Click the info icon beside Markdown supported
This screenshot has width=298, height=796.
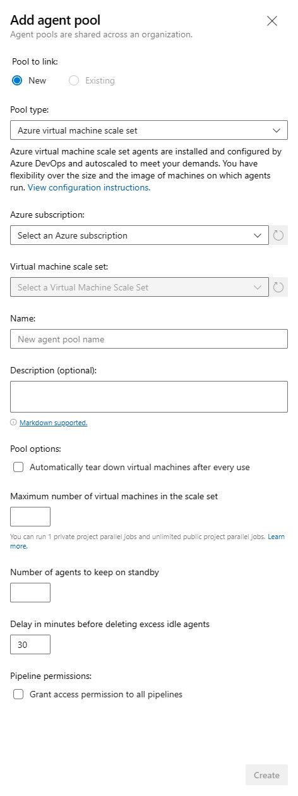[x=13, y=423]
